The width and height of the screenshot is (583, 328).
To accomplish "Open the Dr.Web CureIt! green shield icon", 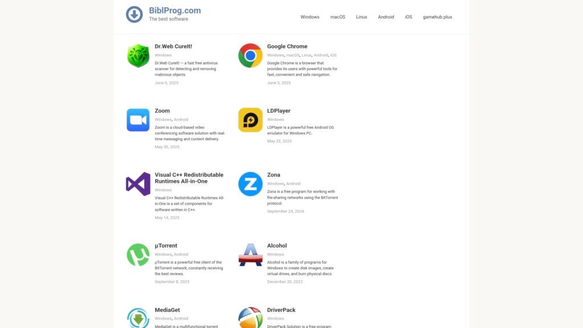I will [138, 56].
